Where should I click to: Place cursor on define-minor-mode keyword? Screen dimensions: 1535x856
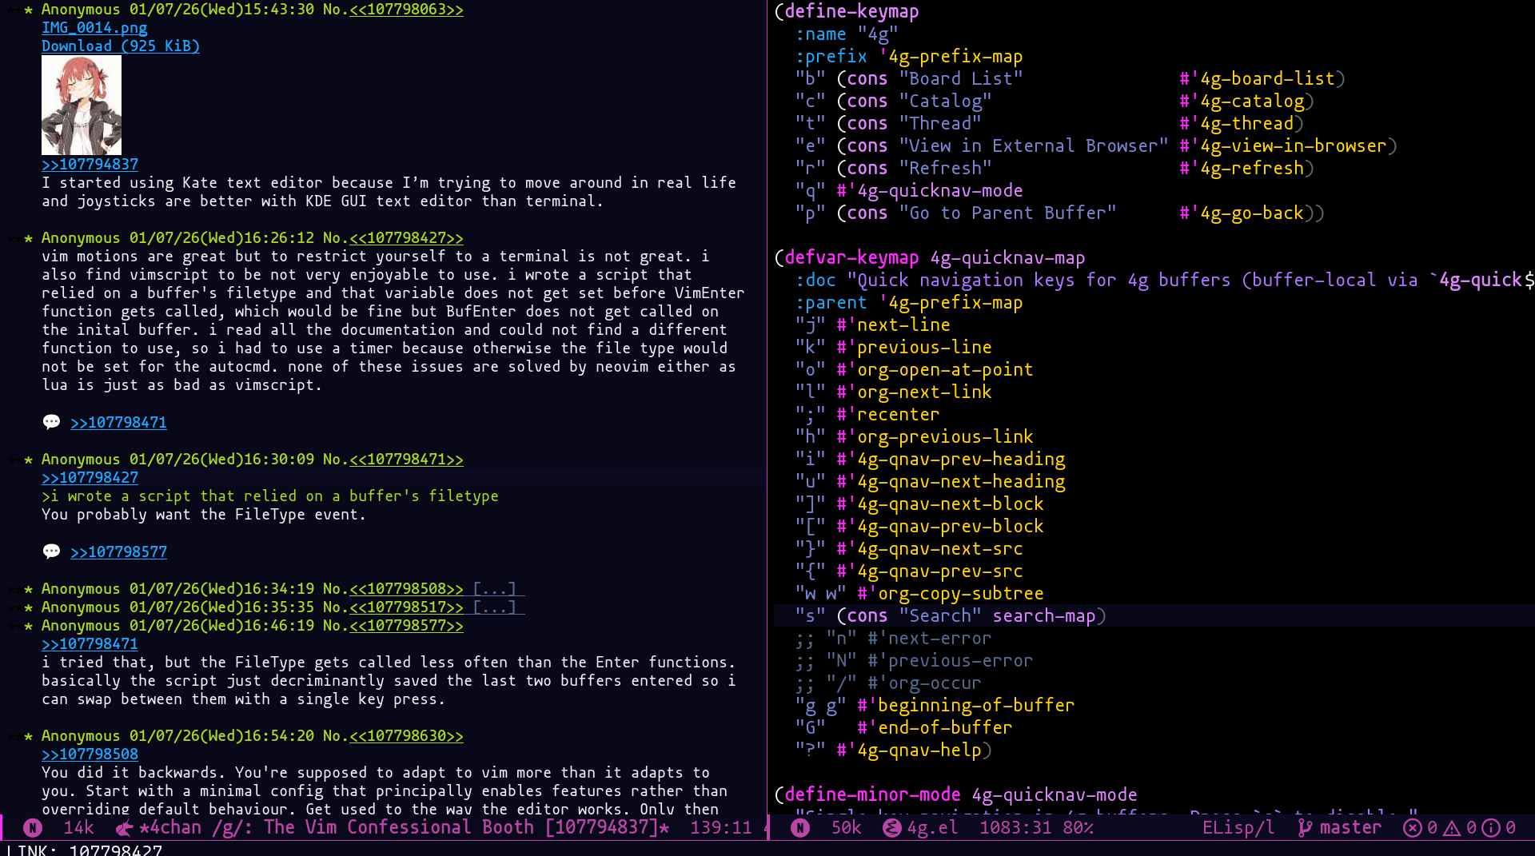tap(873, 795)
